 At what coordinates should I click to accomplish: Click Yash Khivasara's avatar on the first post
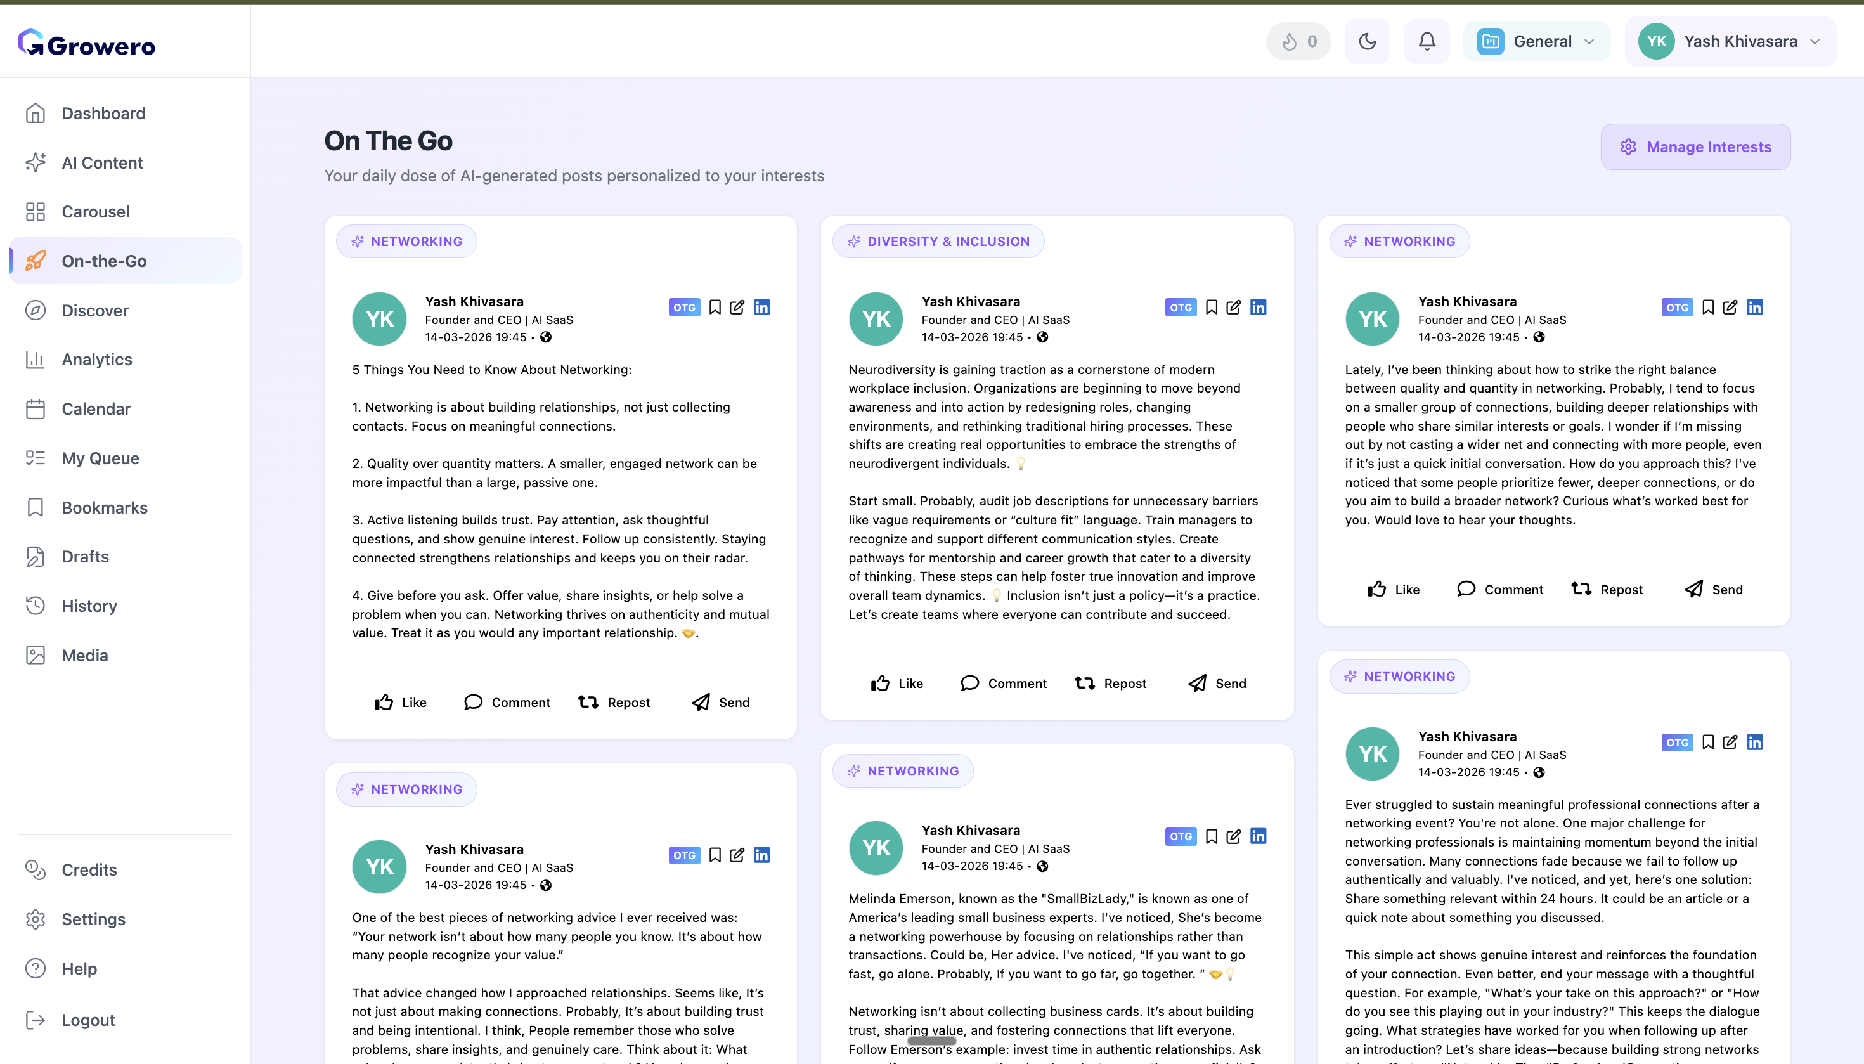(379, 318)
